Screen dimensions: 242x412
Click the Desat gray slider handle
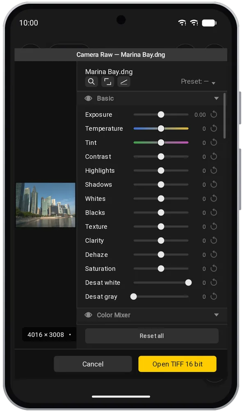(x=133, y=297)
